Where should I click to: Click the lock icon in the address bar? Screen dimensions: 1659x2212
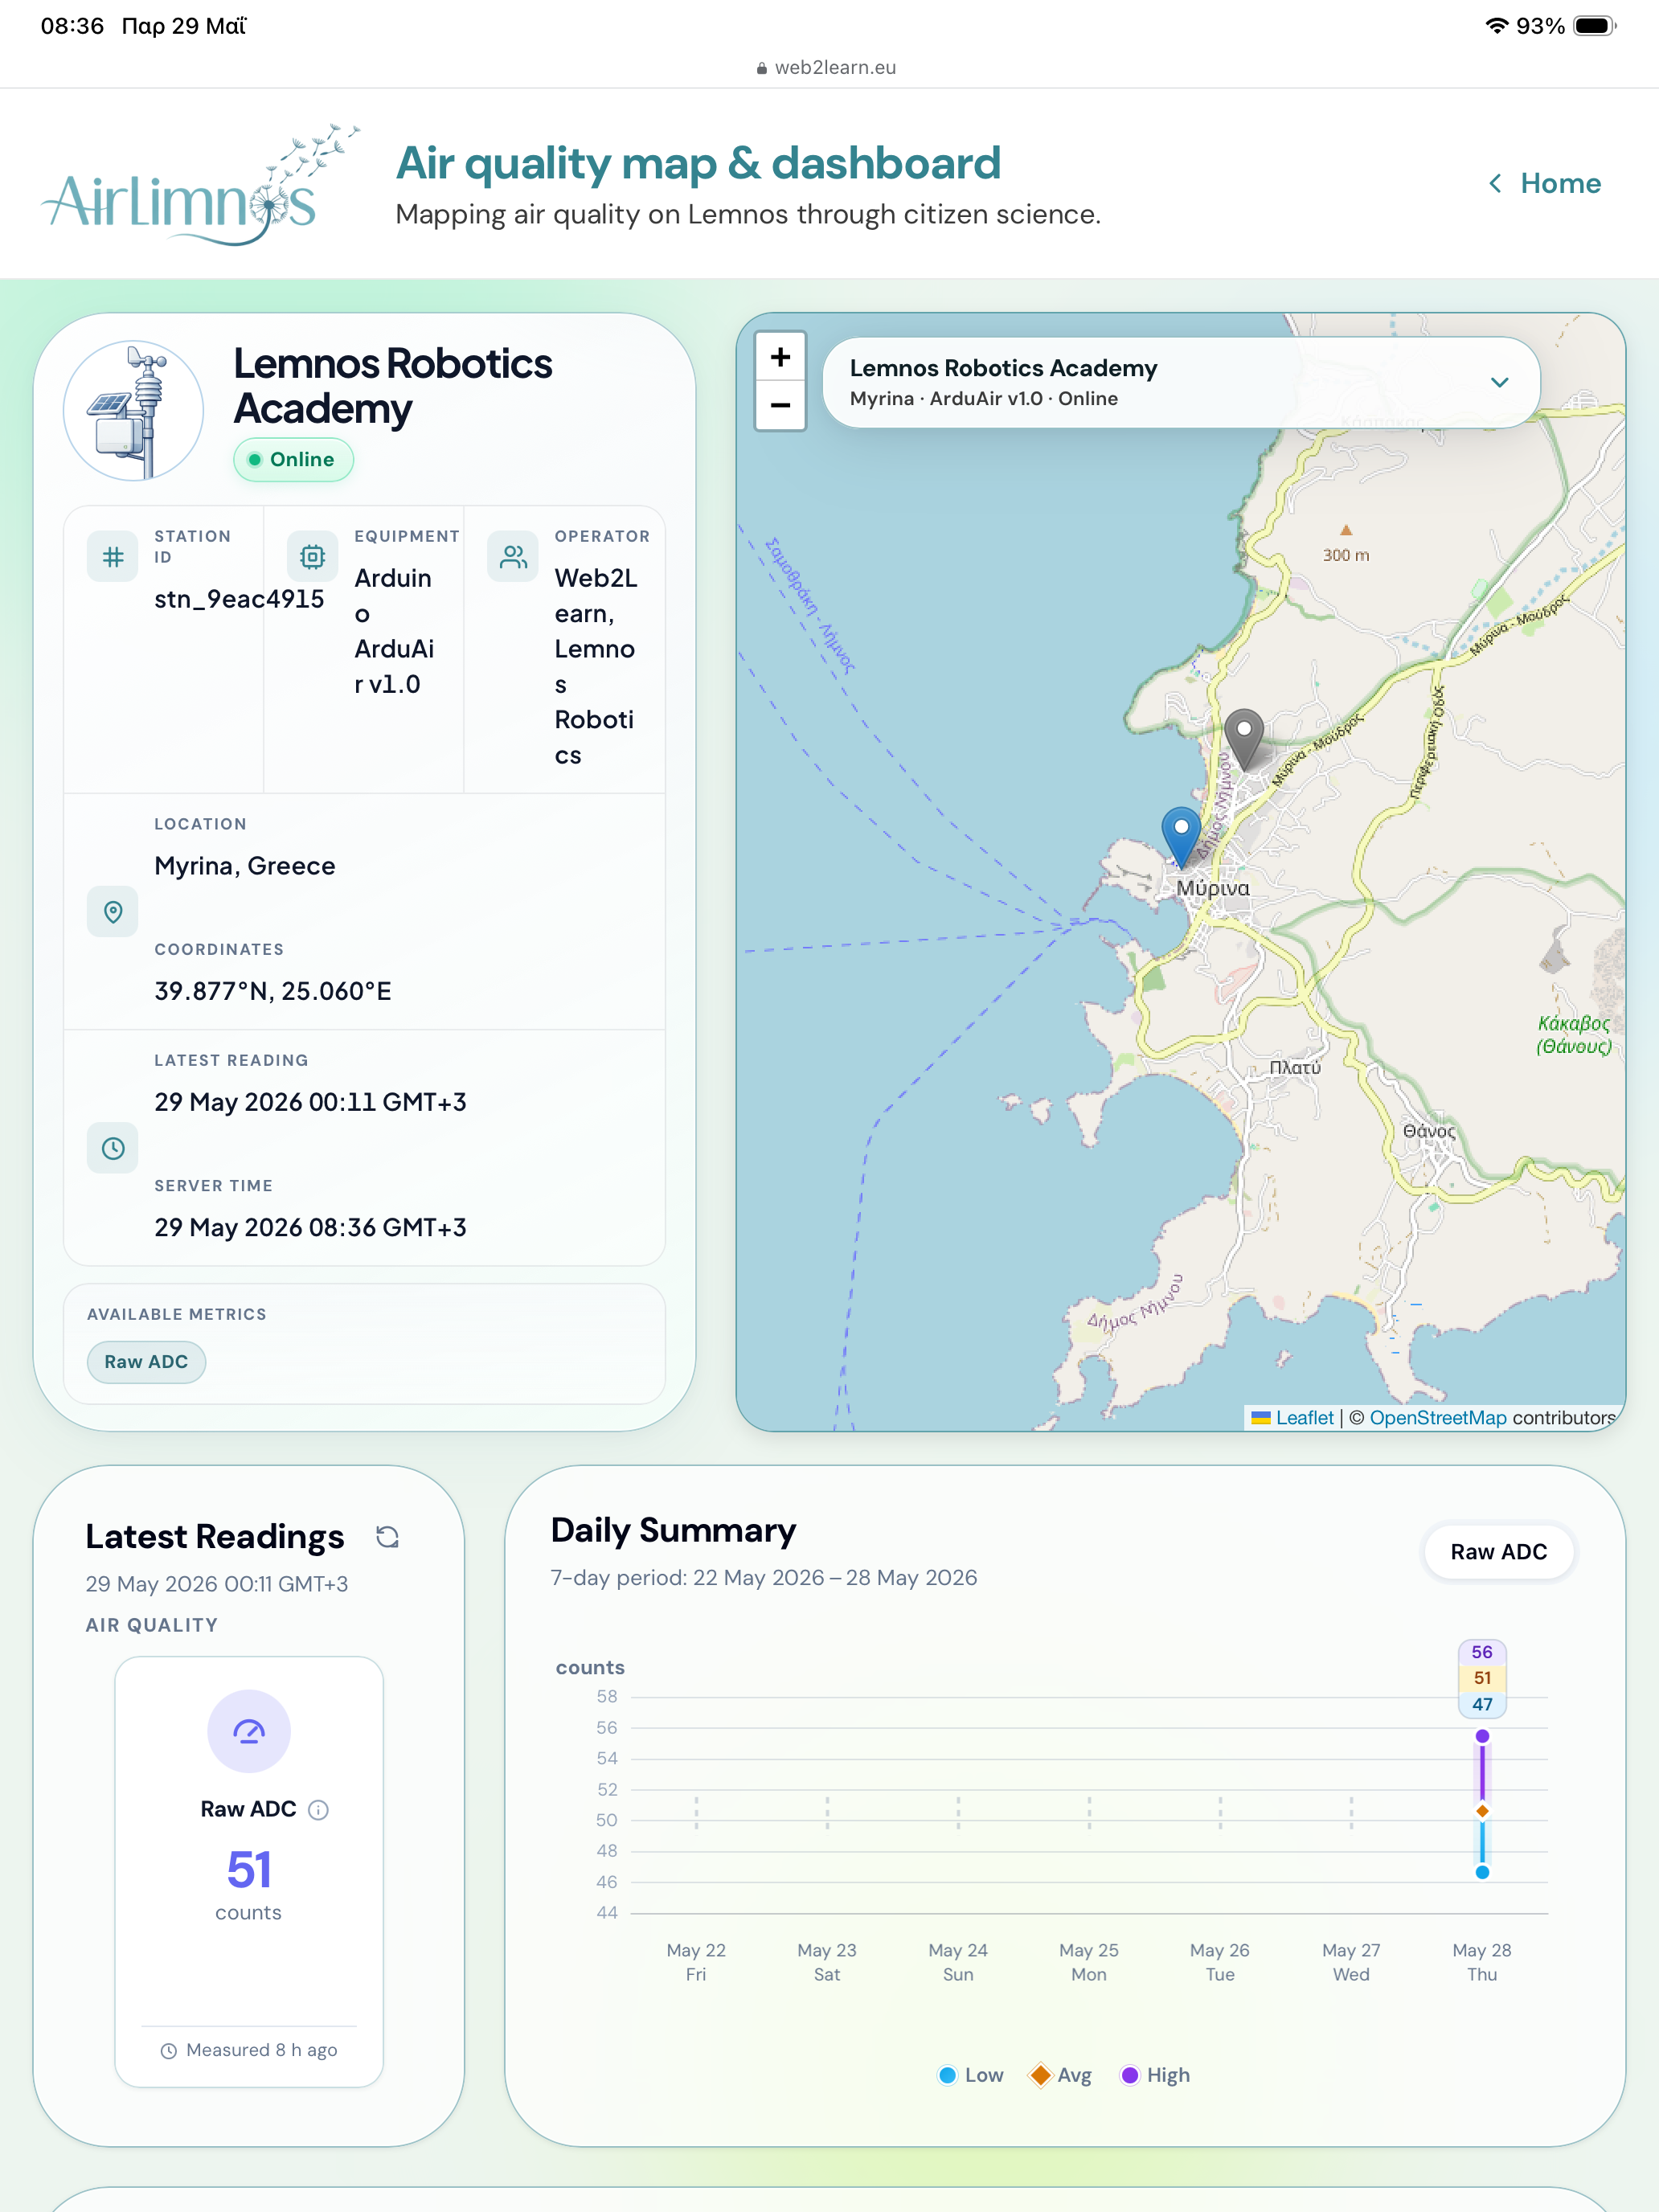pos(762,68)
